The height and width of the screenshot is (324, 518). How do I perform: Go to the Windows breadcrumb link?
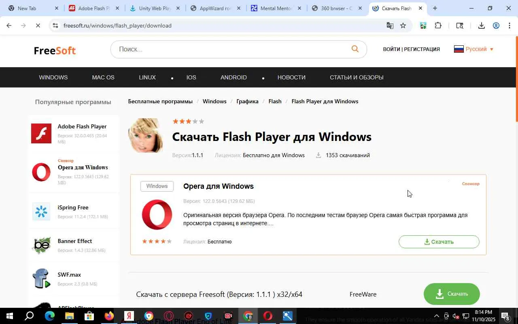[x=214, y=101]
